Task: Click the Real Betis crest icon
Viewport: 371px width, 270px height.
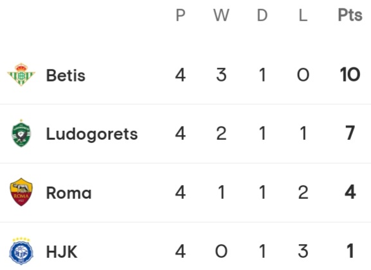Action: [21, 74]
